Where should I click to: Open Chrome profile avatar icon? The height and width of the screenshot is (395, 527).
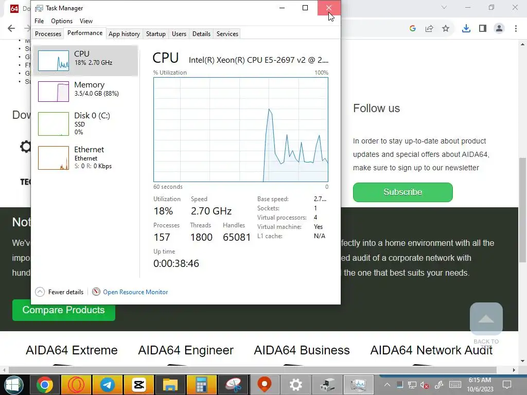point(499,29)
